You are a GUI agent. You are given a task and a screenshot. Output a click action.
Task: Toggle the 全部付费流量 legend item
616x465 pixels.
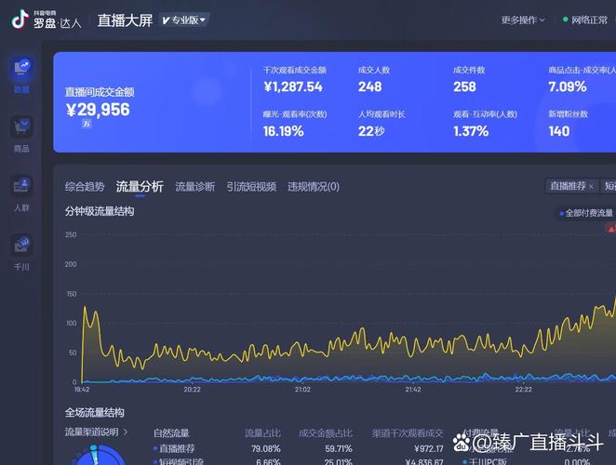[586, 213]
